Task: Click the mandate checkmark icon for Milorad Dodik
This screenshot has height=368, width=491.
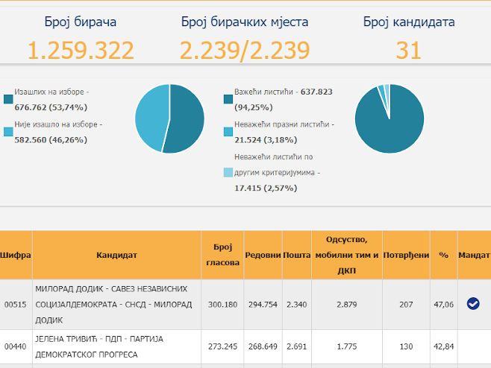Action: click(x=472, y=303)
